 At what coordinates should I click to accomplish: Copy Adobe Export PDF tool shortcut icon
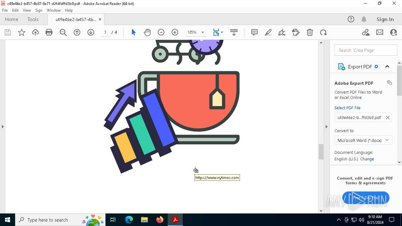(389, 83)
